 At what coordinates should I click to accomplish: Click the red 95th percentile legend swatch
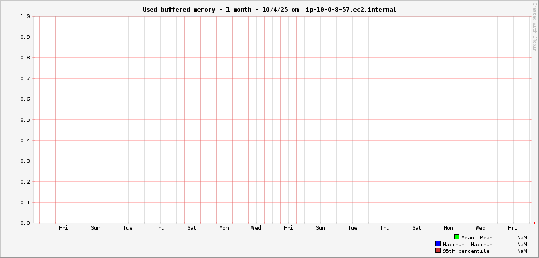pyautogui.click(x=438, y=250)
